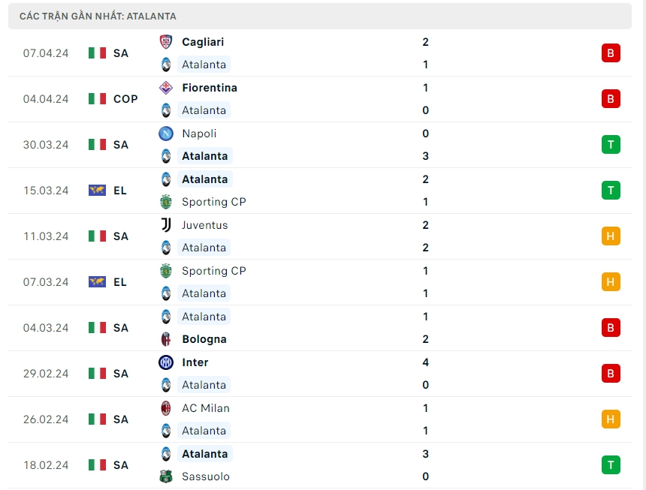Click the green T badge for Sassuolo match
This screenshot has height=490, width=646.
(611, 465)
